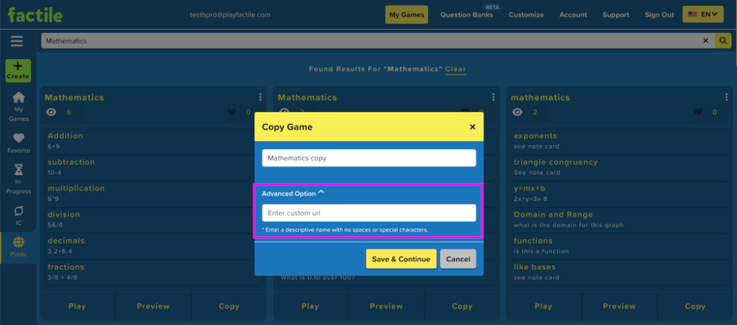Image resolution: width=737 pixels, height=325 pixels.
Task: Click Save & Continue button
Action: coord(401,259)
